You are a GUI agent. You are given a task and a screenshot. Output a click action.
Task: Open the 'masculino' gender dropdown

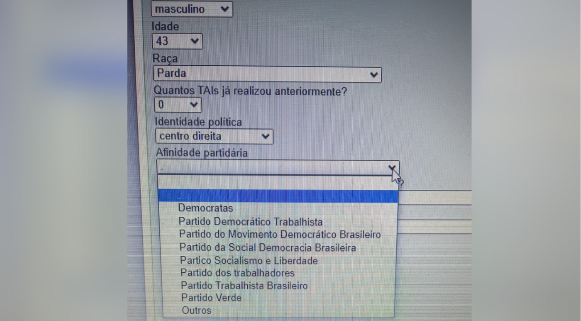191,9
